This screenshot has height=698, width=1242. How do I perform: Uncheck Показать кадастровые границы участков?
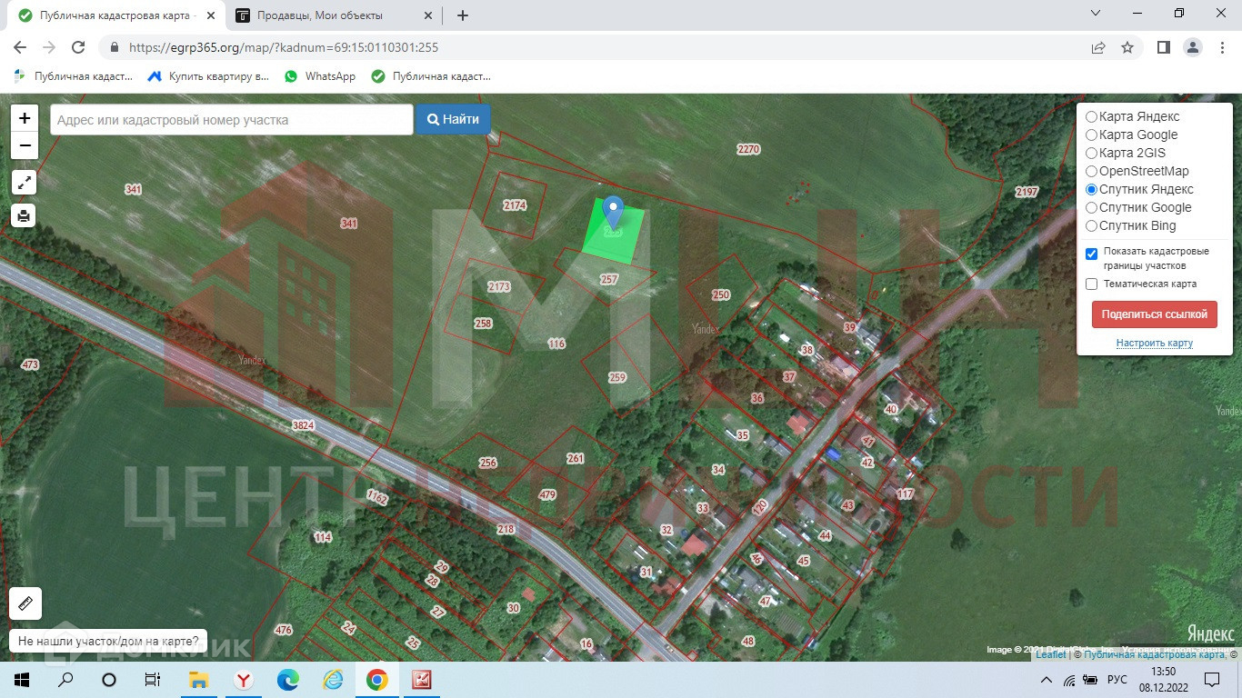1092,254
